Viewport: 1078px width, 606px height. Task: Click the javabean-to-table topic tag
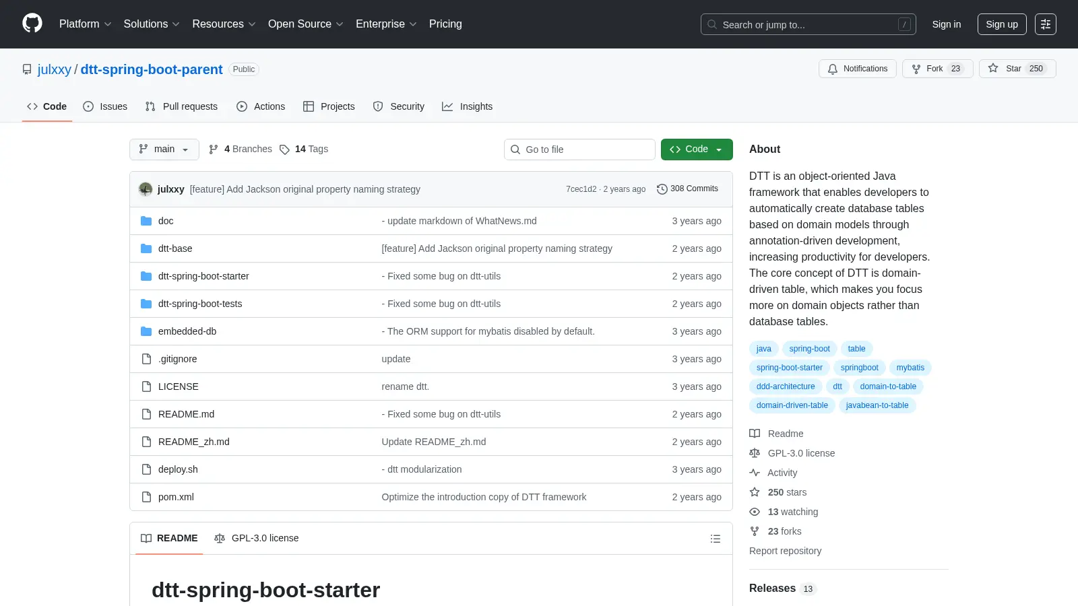pos(877,405)
